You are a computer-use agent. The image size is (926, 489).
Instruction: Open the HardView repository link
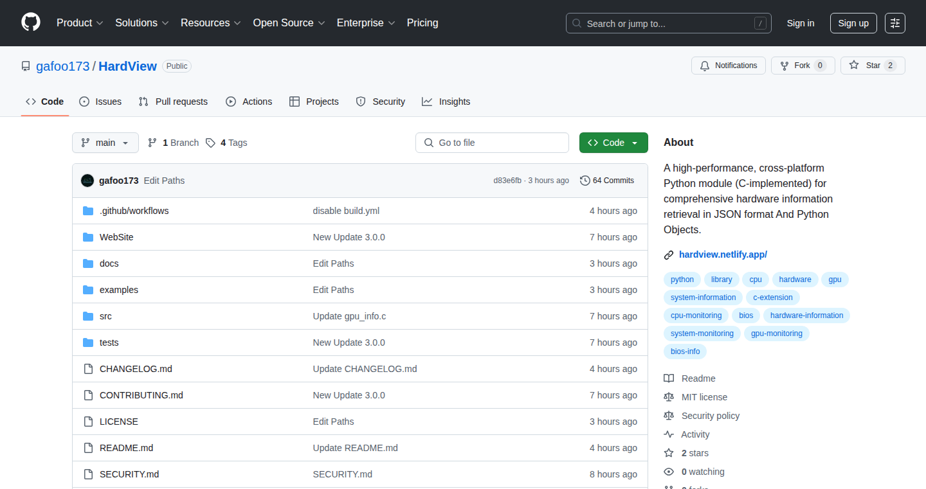[x=127, y=66]
